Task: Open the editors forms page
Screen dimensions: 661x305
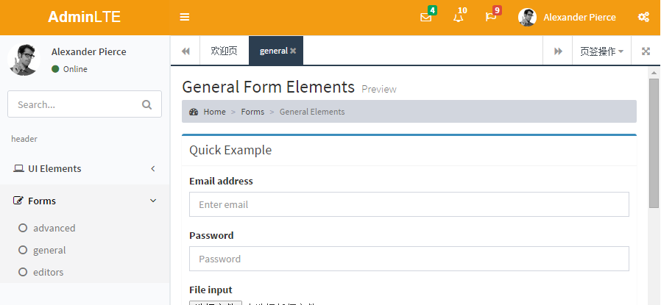Action: (x=49, y=272)
